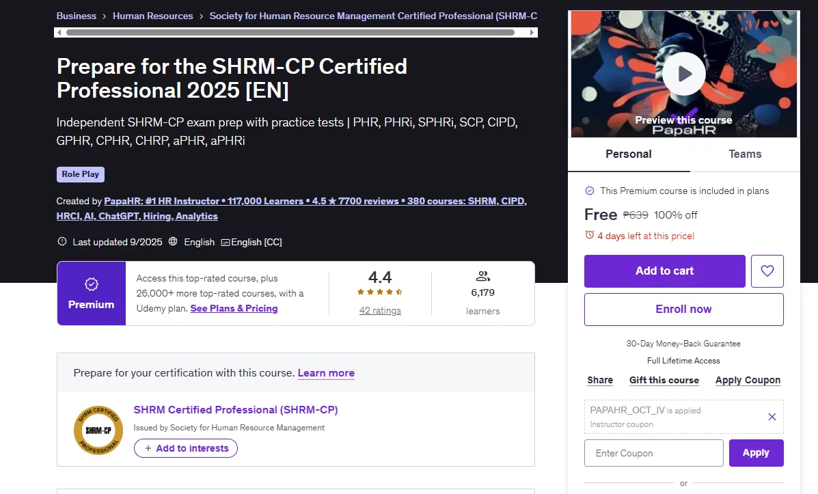Click the 4.4 rating number
The image size is (818, 494).
click(380, 277)
